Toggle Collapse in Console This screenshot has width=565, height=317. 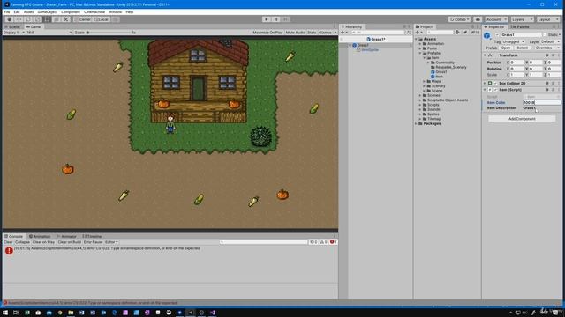click(x=22, y=242)
